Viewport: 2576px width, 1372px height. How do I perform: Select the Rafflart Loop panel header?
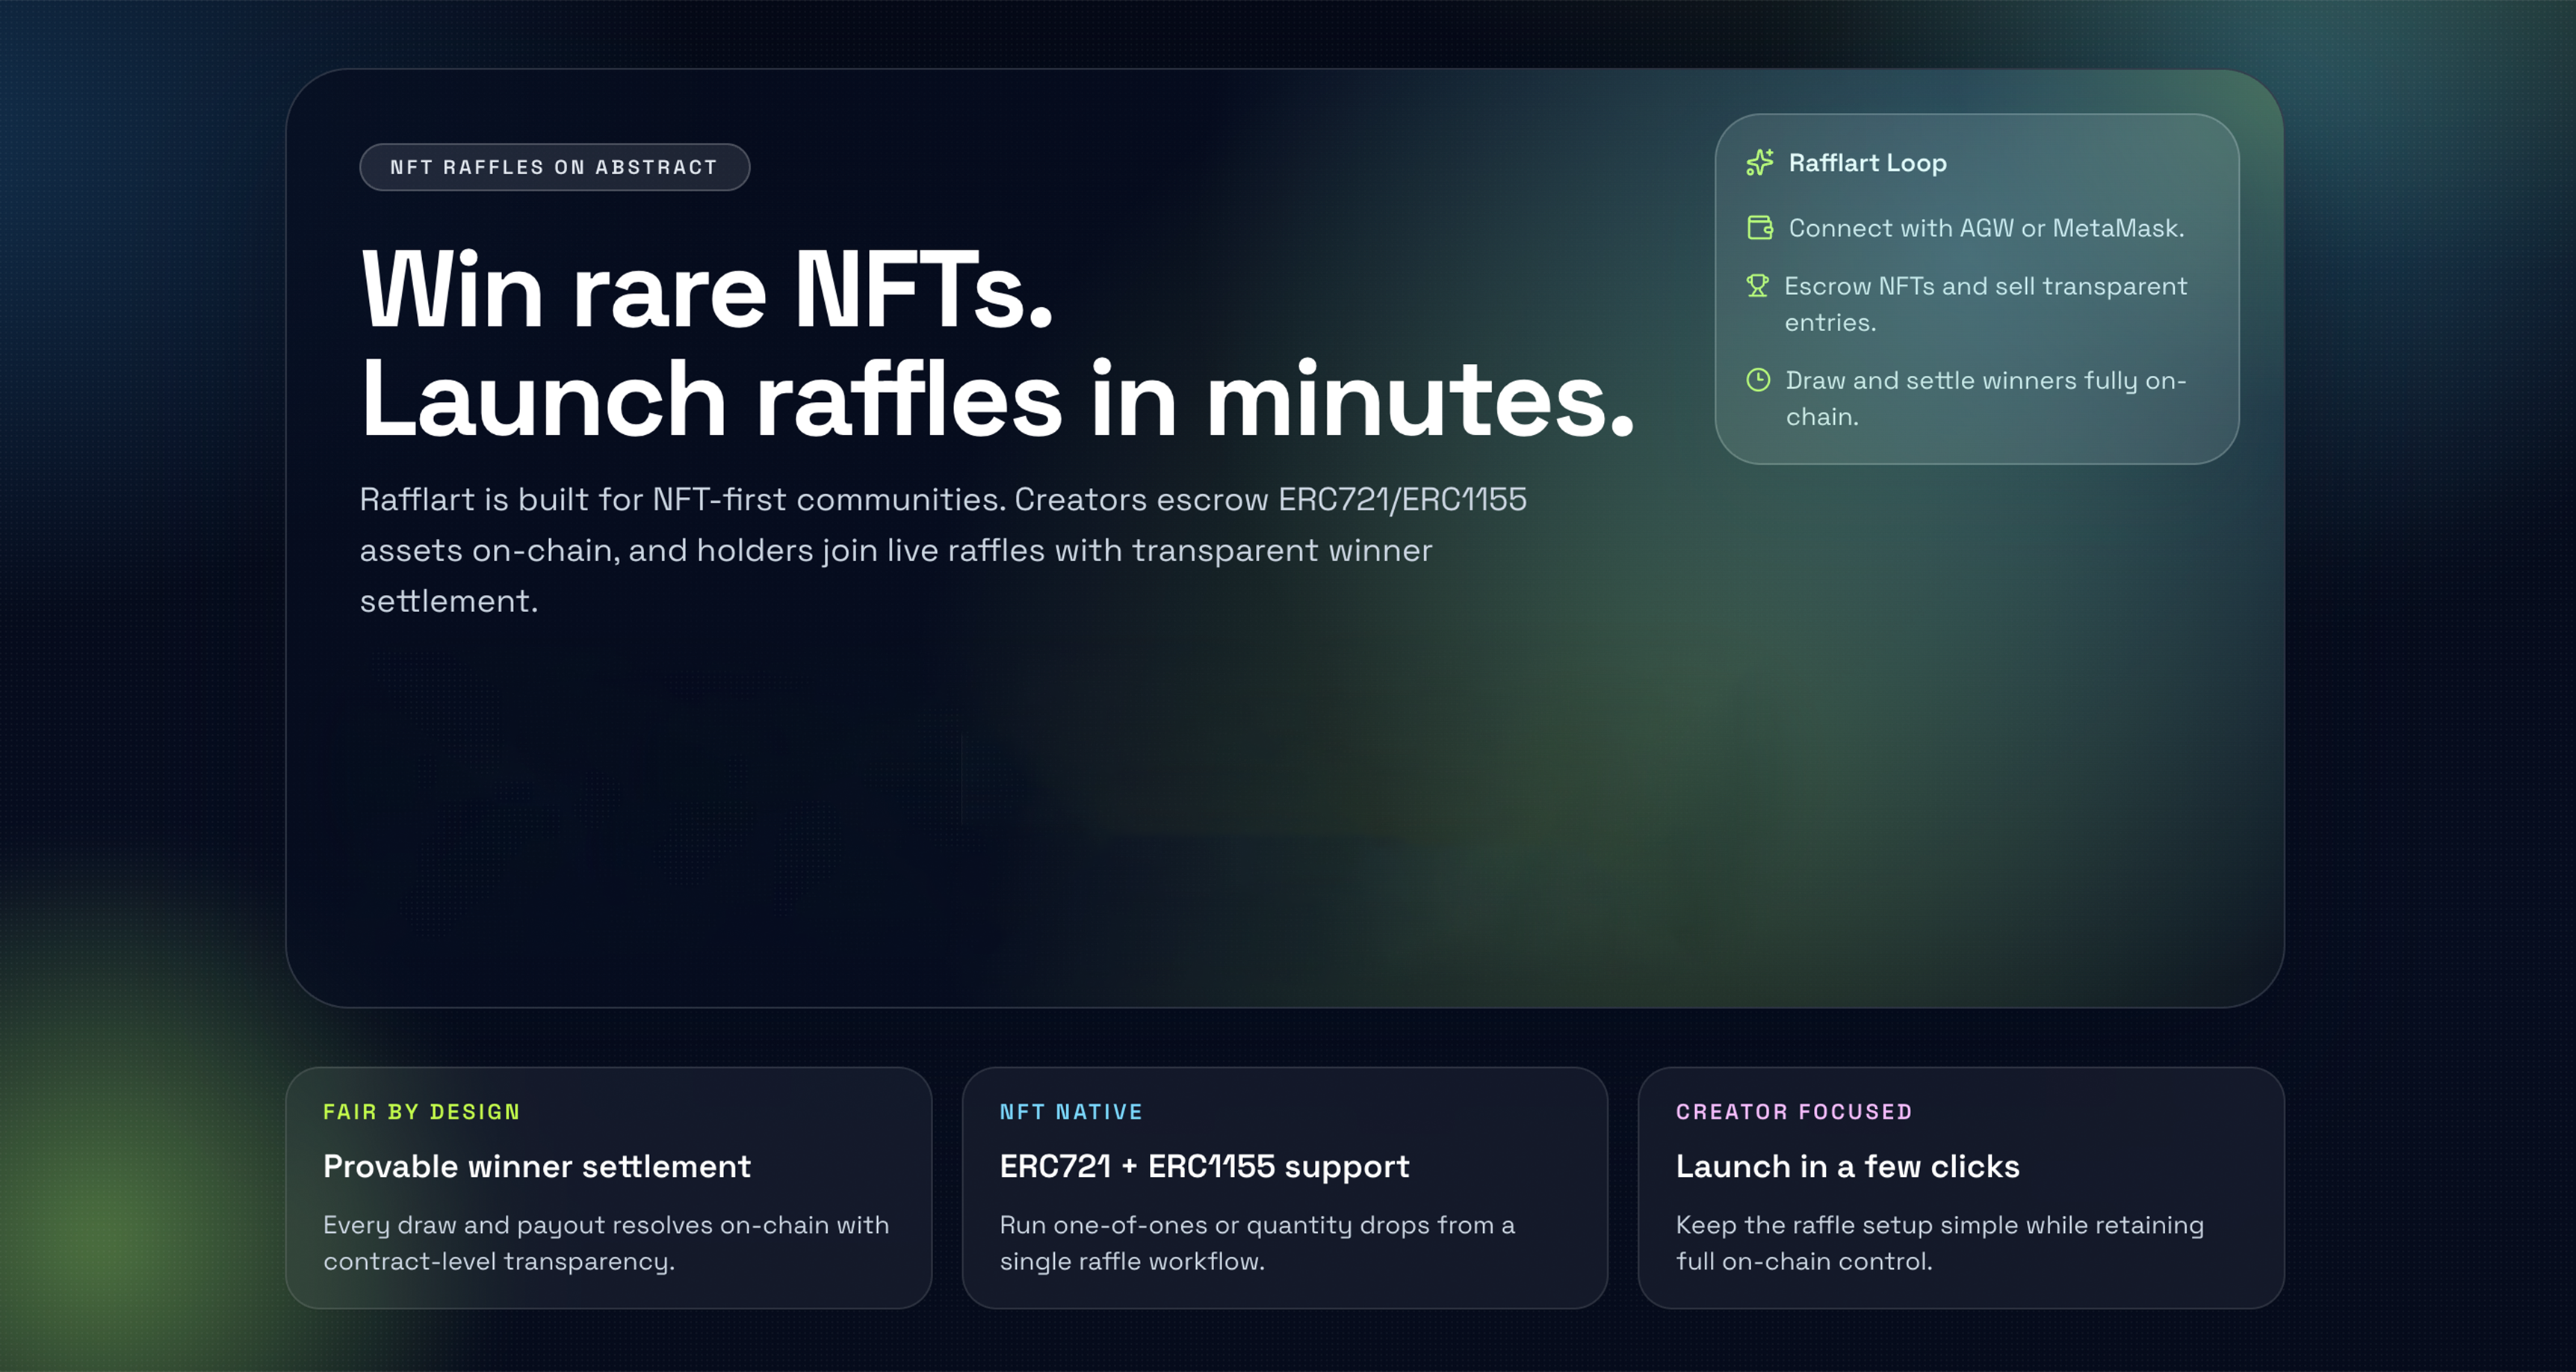pyautogui.click(x=1866, y=163)
